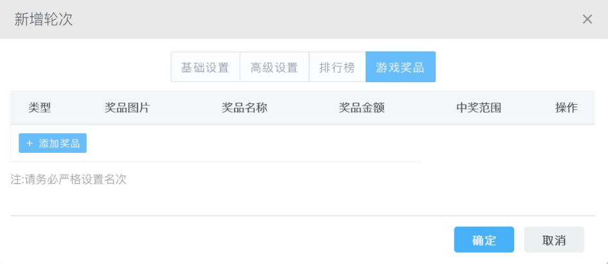Select the 游戏奖品 tab
The height and width of the screenshot is (264, 608).
click(400, 67)
